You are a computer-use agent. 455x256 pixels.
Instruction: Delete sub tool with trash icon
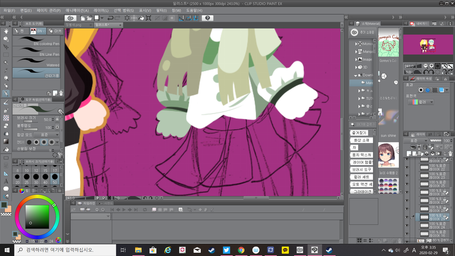[x=61, y=93]
